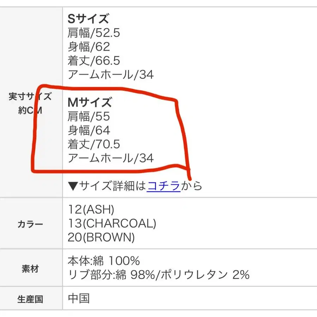Image resolution: width=317 pixels, height=317 pixels.
Task: Click the 本体:綿 100% material text
Action: (x=104, y=261)
